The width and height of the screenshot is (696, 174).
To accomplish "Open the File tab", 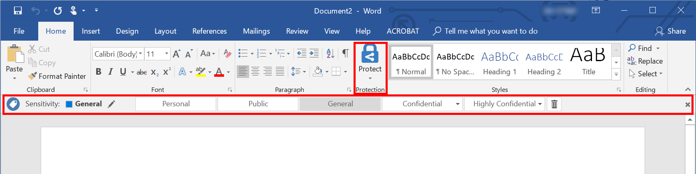I will [19, 31].
